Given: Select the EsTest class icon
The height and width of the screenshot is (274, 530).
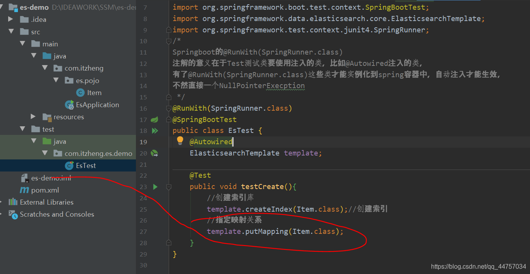Looking at the screenshot, I should click(x=70, y=165).
